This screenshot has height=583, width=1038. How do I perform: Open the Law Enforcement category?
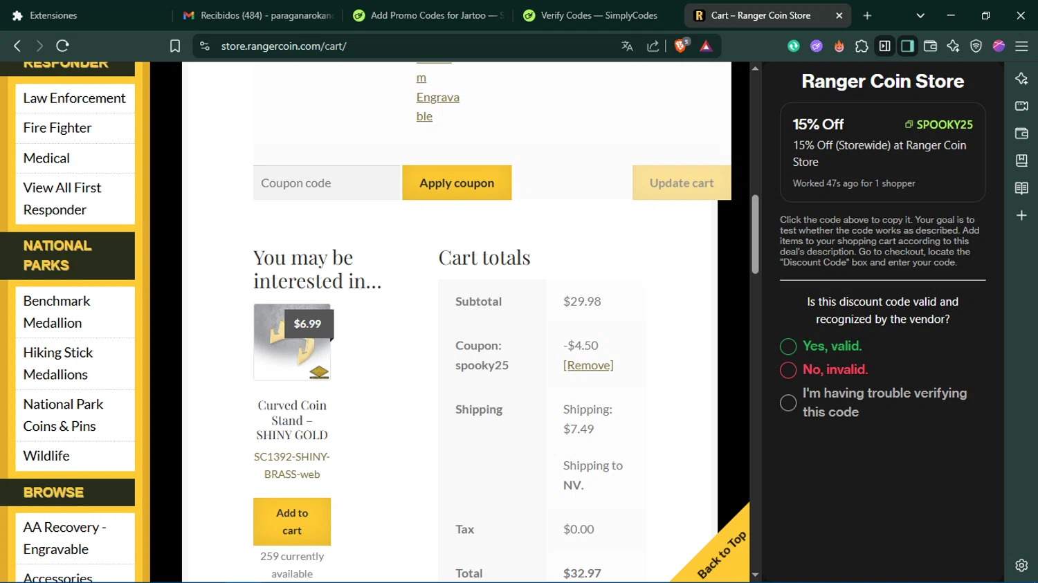click(75, 98)
